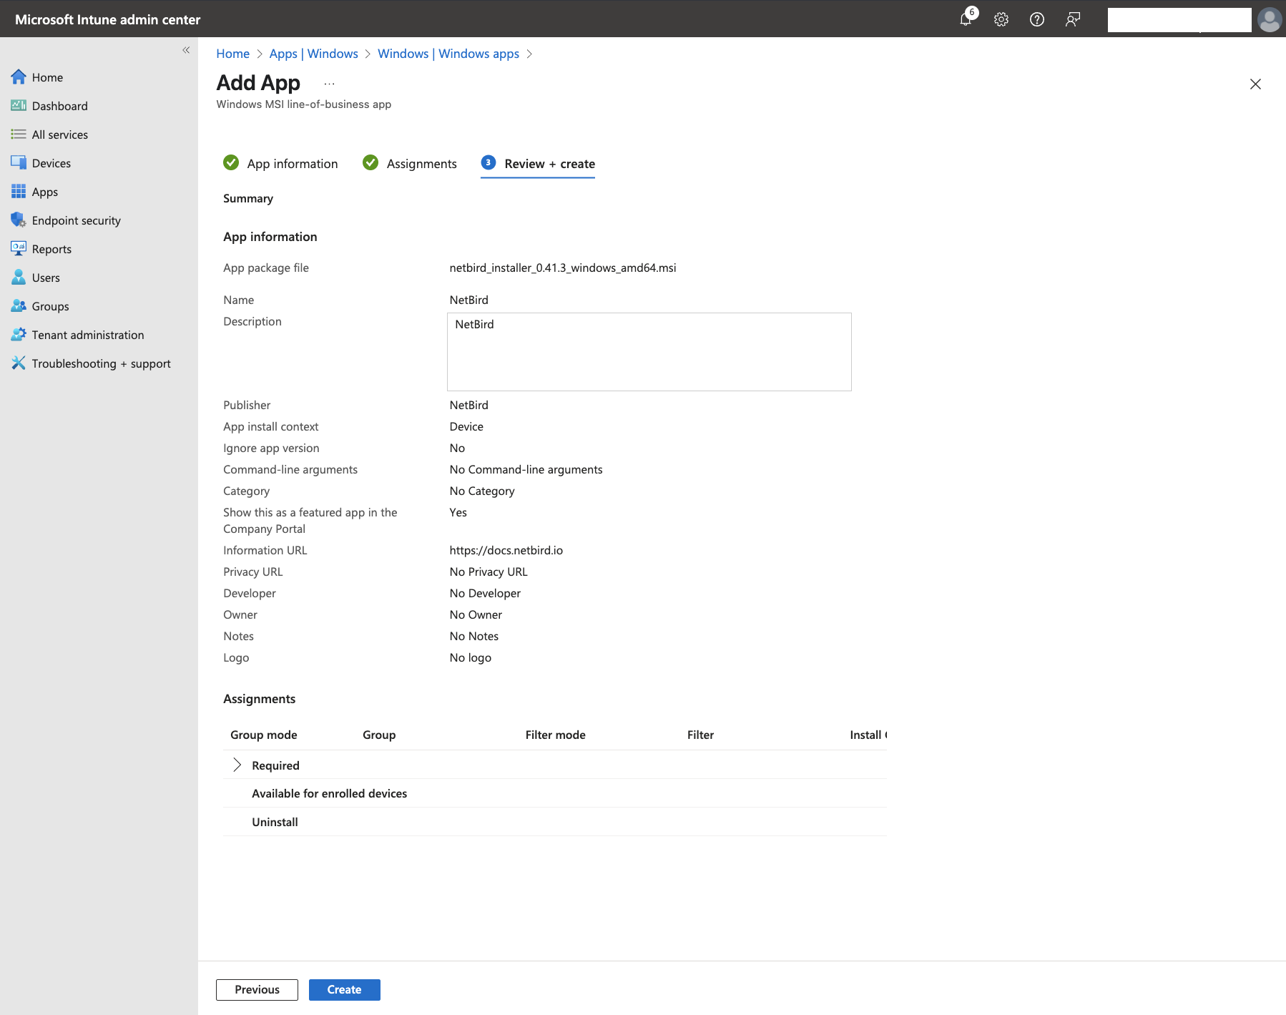Screen dimensions: 1286x1015
Task: Click inside the NetBird description box
Action: pyautogui.click(x=648, y=351)
